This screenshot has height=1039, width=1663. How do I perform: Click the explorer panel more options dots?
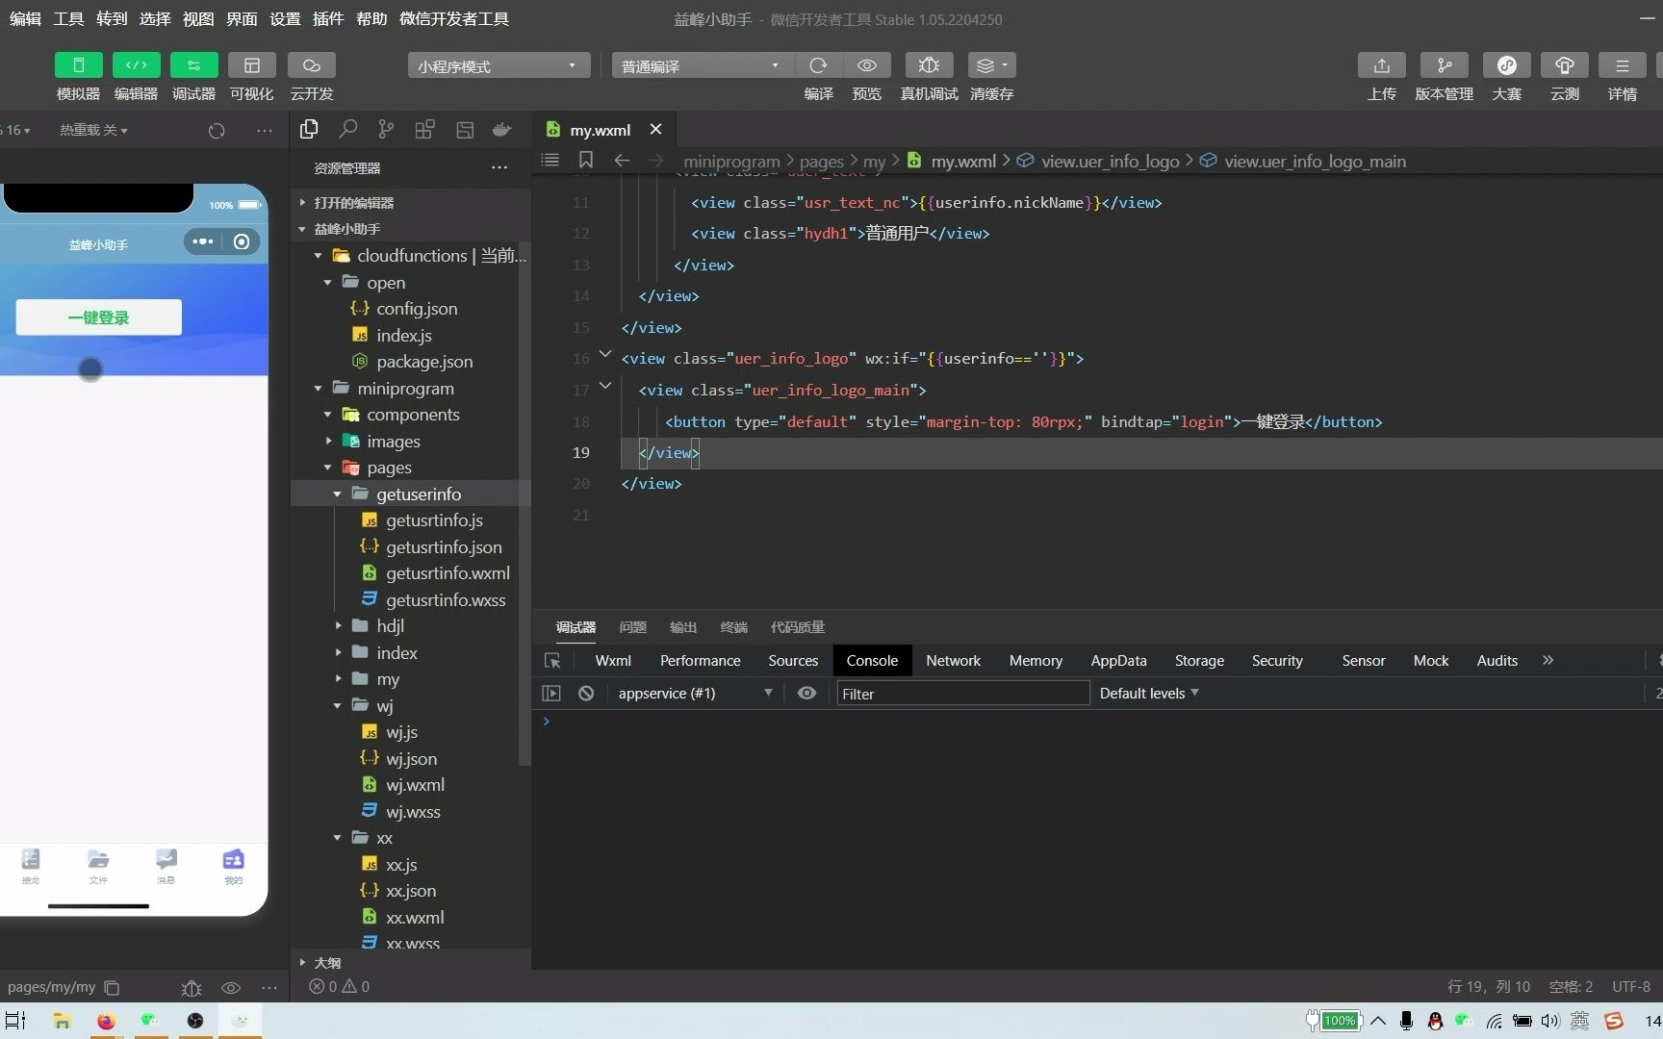click(x=499, y=167)
